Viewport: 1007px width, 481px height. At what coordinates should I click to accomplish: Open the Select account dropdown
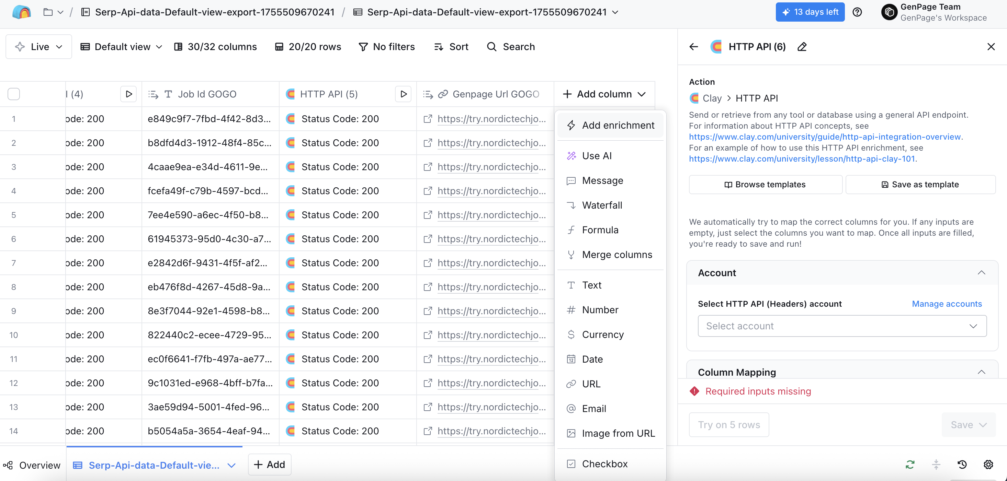point(842,326)
